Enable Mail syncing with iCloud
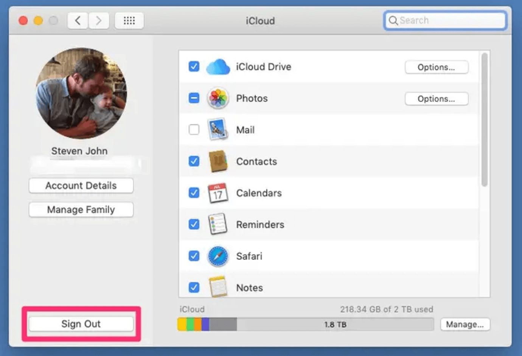This screenshot has height=356, width=522. point(194,130)
